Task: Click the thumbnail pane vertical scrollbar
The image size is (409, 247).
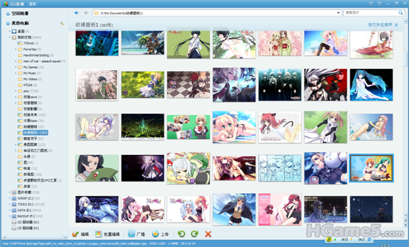Action: click(x=406, y=59)
